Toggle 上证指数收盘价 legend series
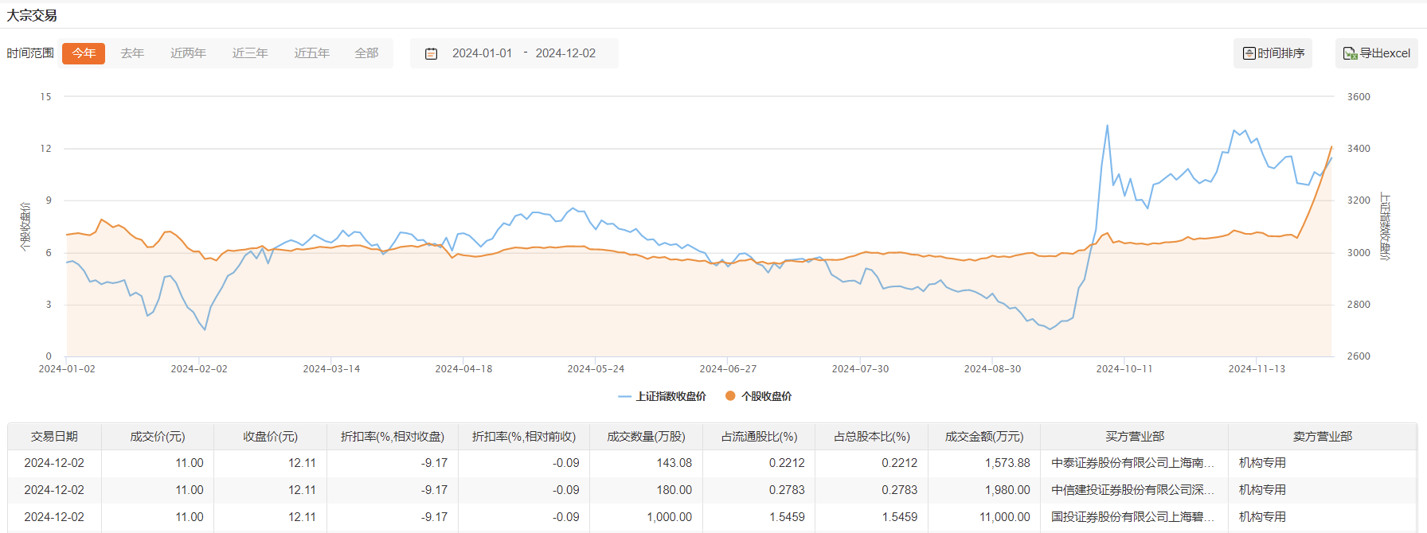1427x533 pixels. [662, 396]
